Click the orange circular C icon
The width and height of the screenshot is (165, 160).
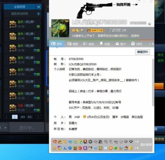pyautogui.click(x=111, y=148)
